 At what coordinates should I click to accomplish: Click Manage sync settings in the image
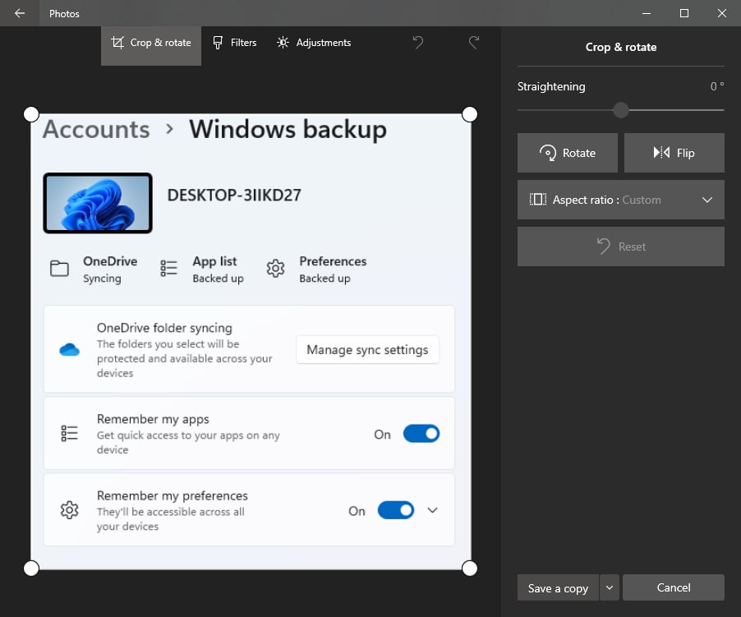[x=367, y=350]
